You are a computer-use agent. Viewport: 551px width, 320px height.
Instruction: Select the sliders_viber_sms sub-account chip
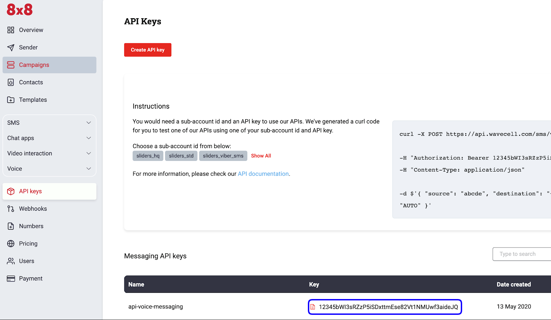point(223,156)
